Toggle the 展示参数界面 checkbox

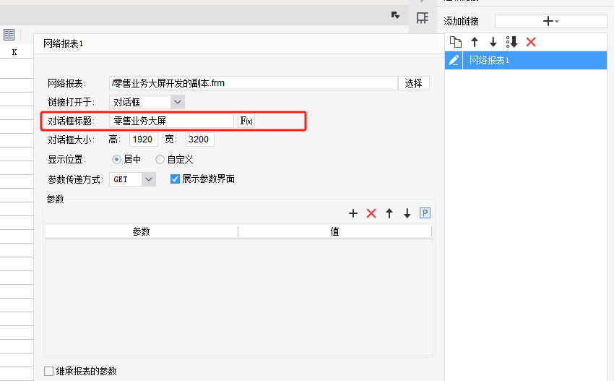pos(175,179)
